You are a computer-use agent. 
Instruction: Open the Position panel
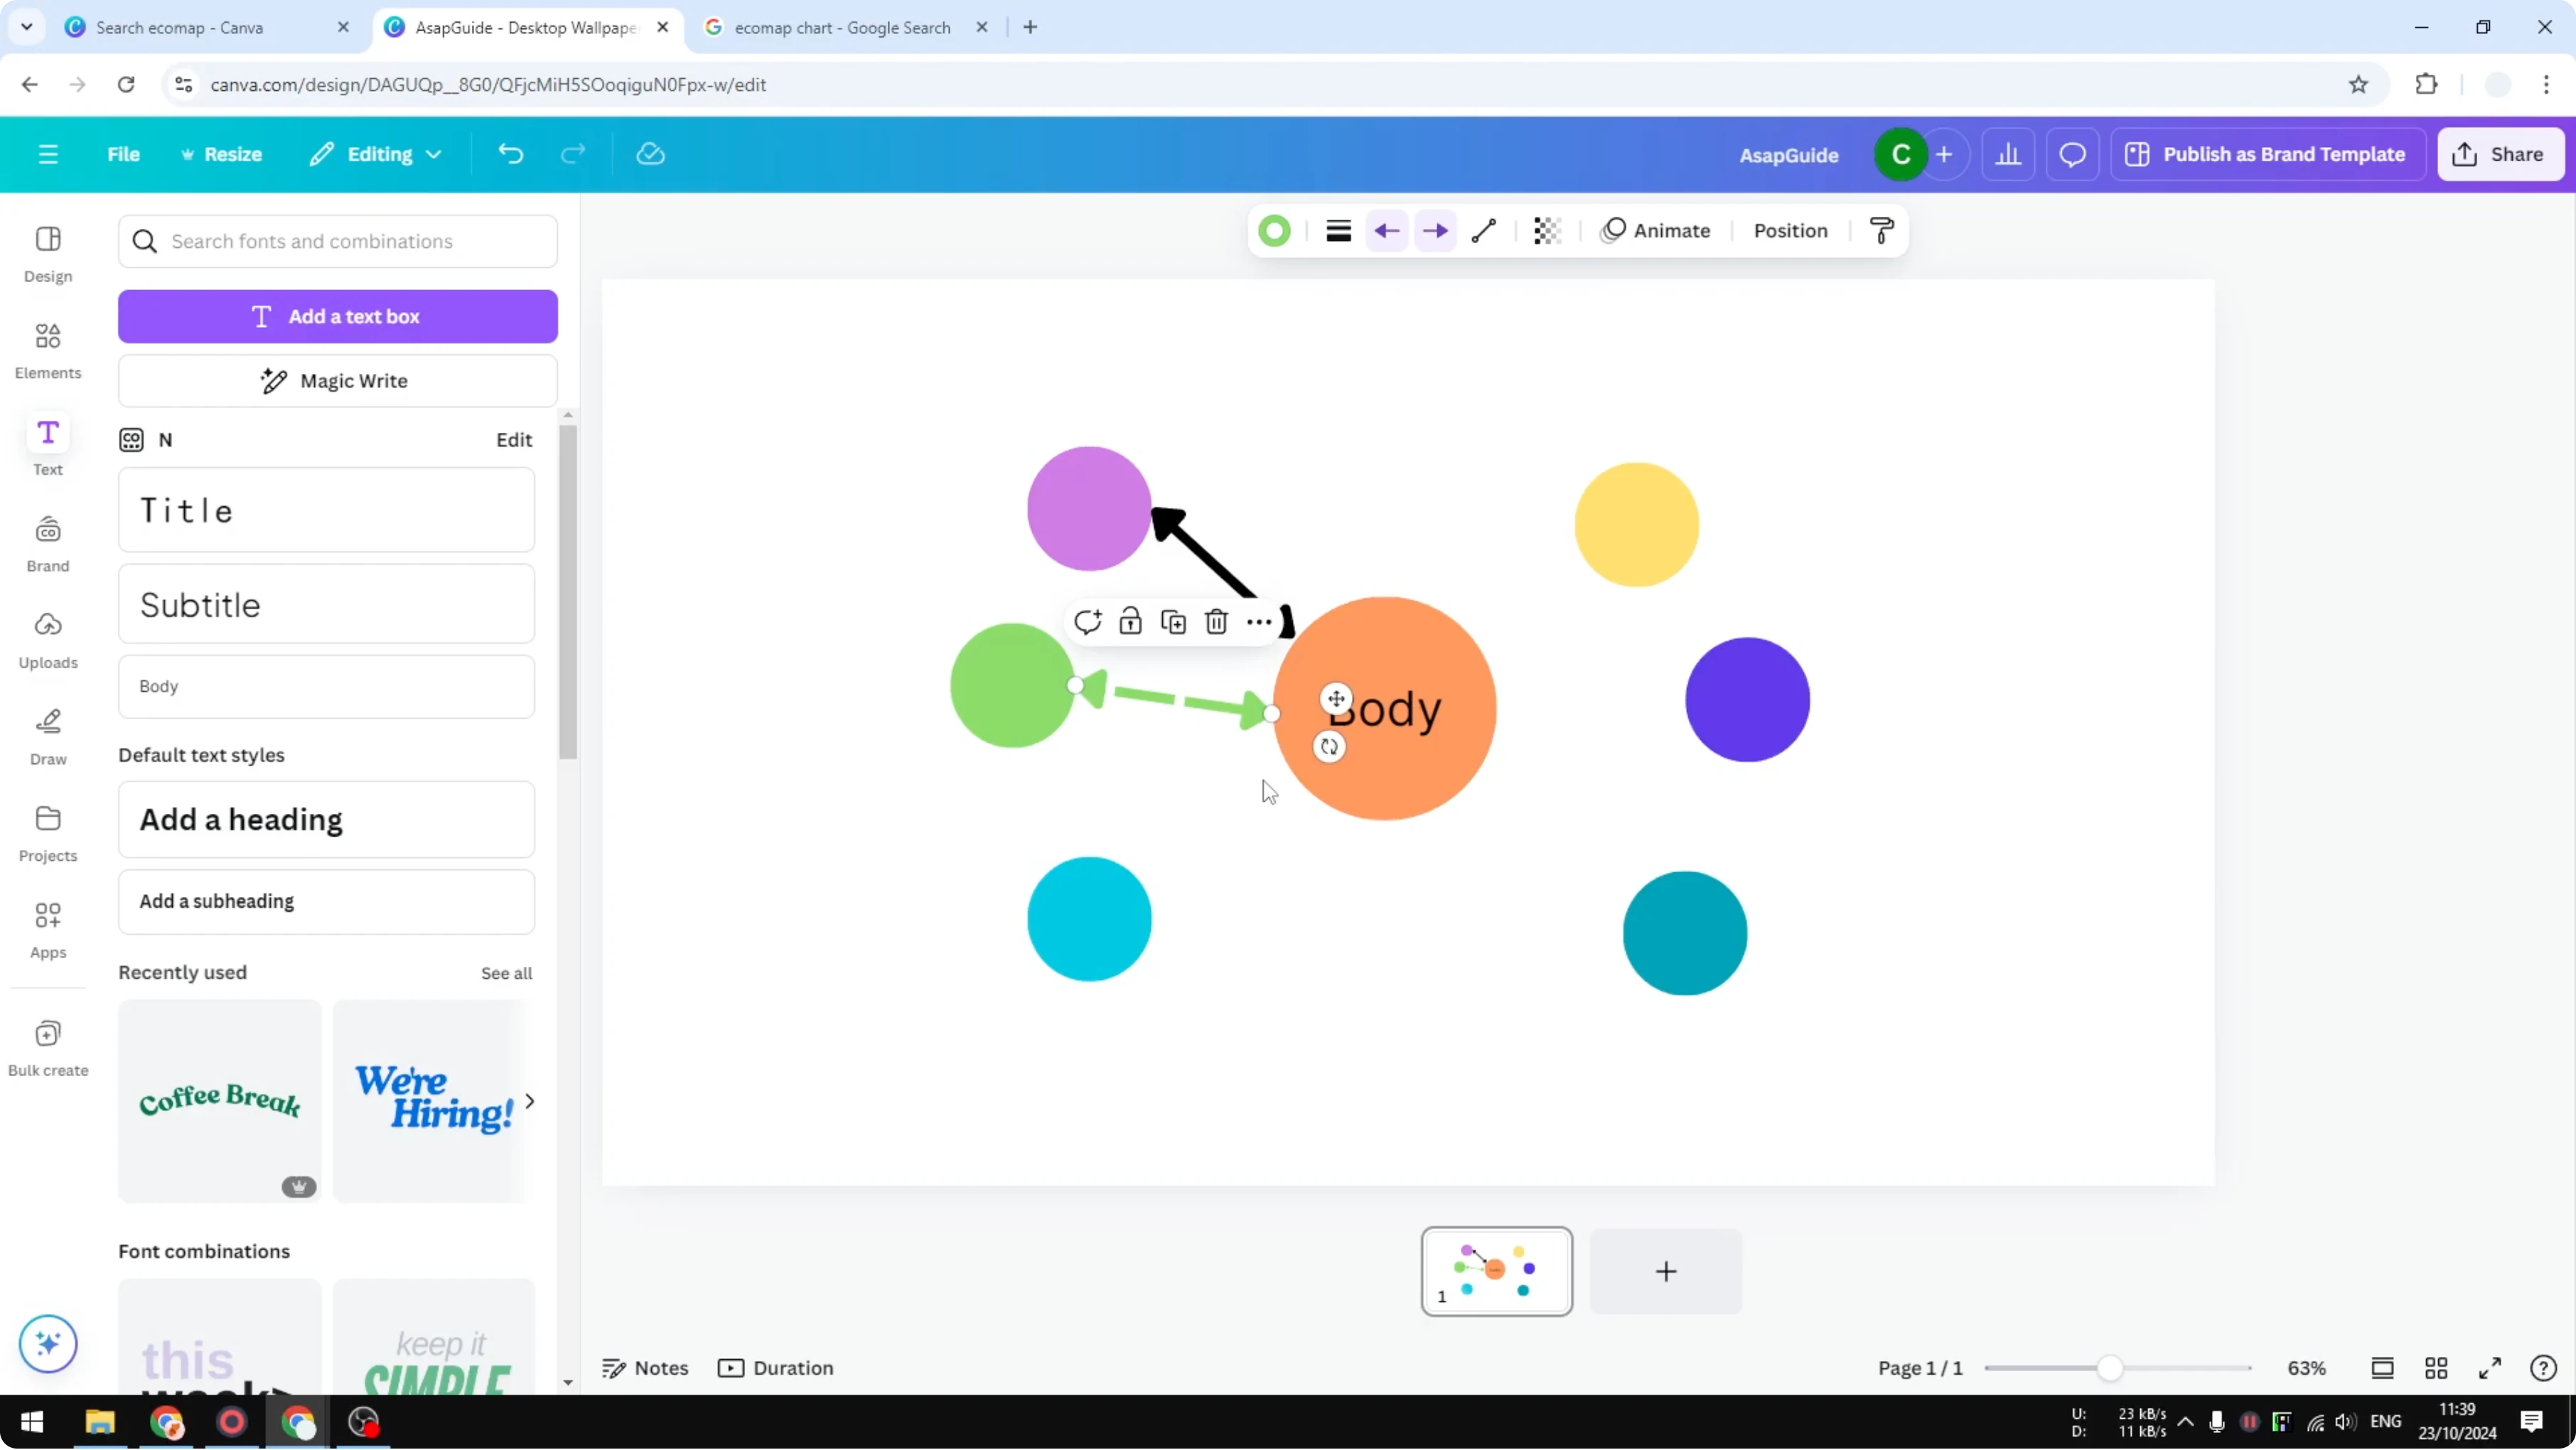coord(1790,230)
